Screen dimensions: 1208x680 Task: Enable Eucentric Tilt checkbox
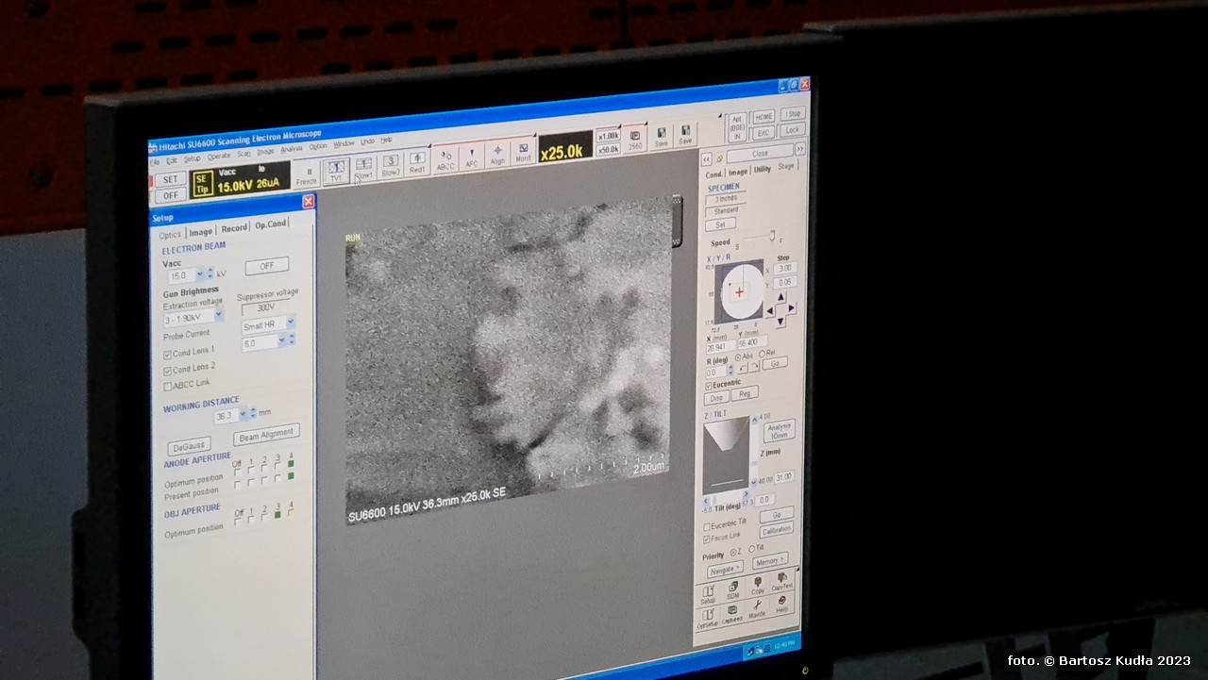tap(707, 526)
